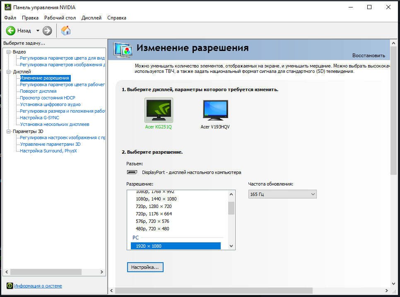Open the back history dropdown arrow

pos(38,31)
